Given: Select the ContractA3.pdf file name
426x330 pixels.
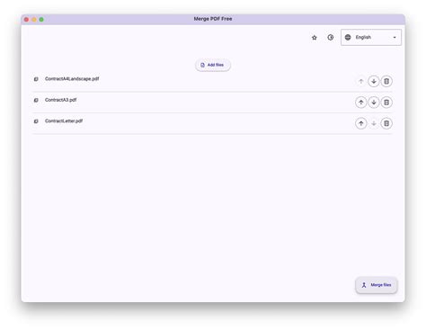Looking at the screenshot, I should pos(61,100).
